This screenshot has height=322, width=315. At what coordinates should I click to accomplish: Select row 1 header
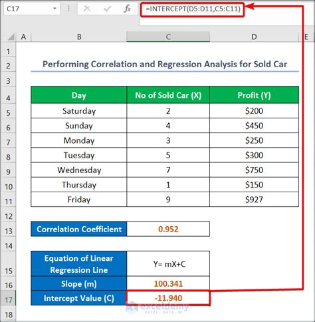click(9, 50)
